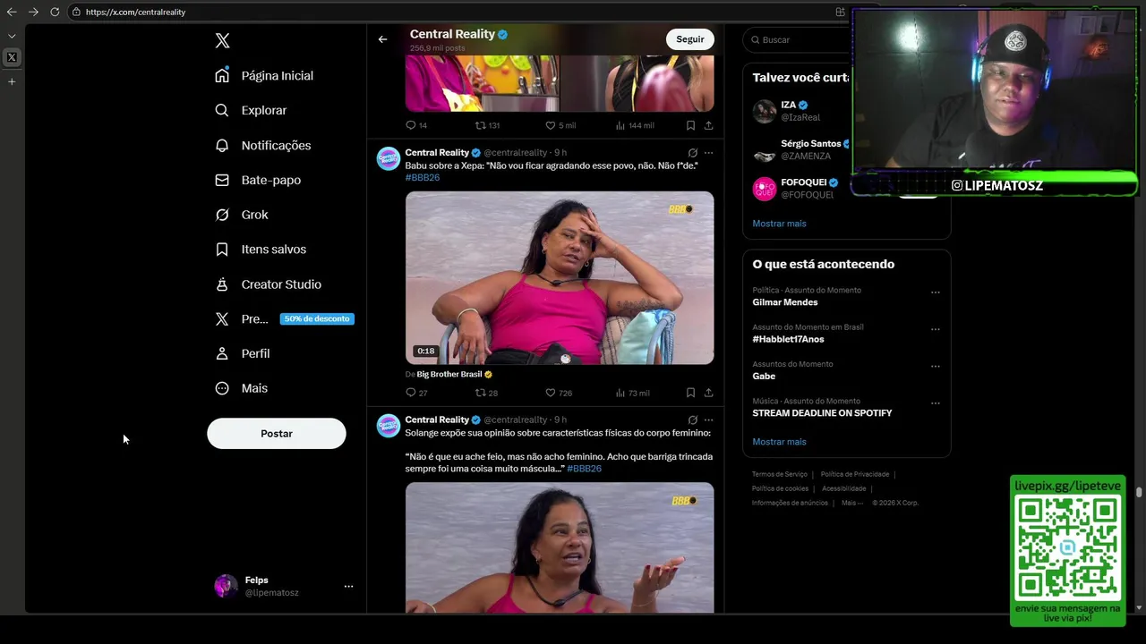
Task: Open Gabe trending topic
Action: click(764, 377)
